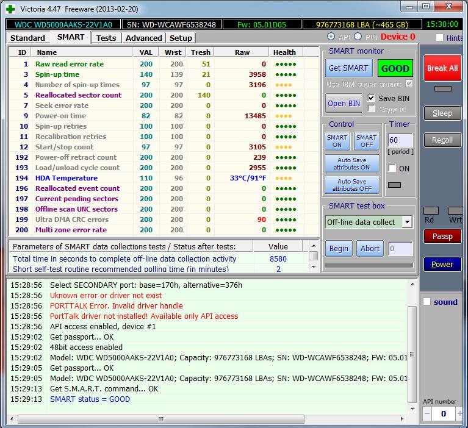
Task: Click the green cross Victoria app icon
Action: pos(10,9)
